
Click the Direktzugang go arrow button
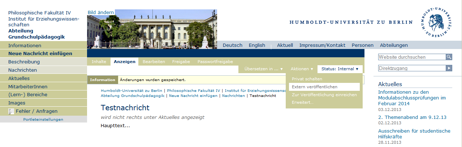click(449, 68)
